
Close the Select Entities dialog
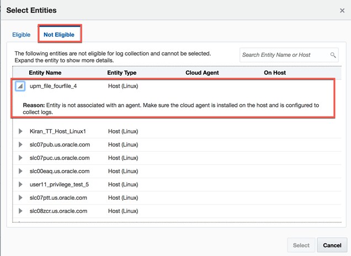342,10
